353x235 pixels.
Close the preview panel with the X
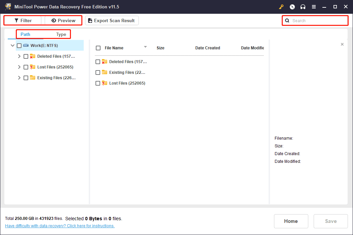pyautogui.click(x=342, y=44)
